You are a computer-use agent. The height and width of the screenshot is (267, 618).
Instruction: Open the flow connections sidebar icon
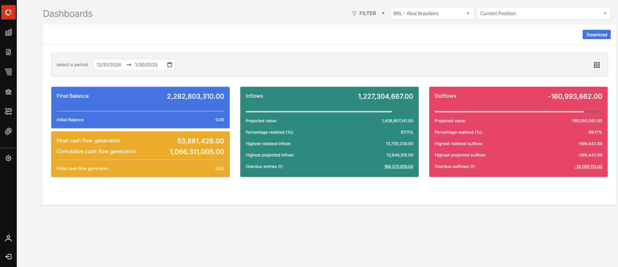tap(8, 112)
